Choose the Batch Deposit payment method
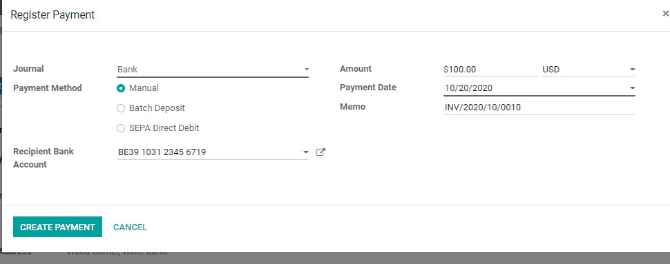This screenshot has height=264, width=670. (x=121, y=108)
